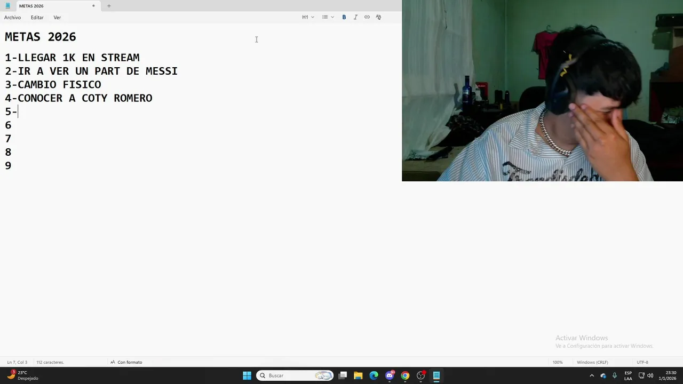Click the 112 caracteres count
Screen dimensions: 683x384
50,362
